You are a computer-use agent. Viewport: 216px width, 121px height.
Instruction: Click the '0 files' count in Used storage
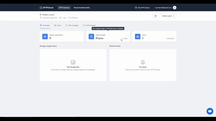pyautogui.click(x=125, y=38)
